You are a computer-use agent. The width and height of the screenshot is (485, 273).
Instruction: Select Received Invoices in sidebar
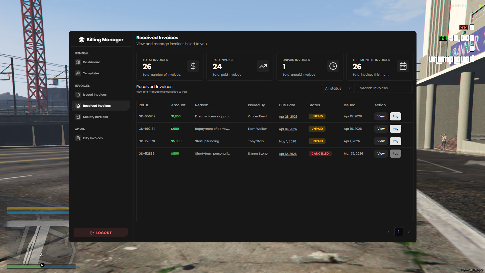(101, 106)
